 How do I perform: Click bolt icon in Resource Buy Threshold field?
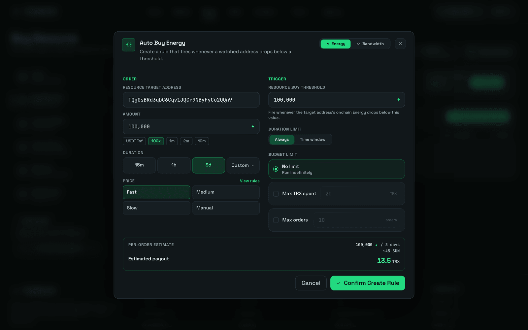pos(398,100)
